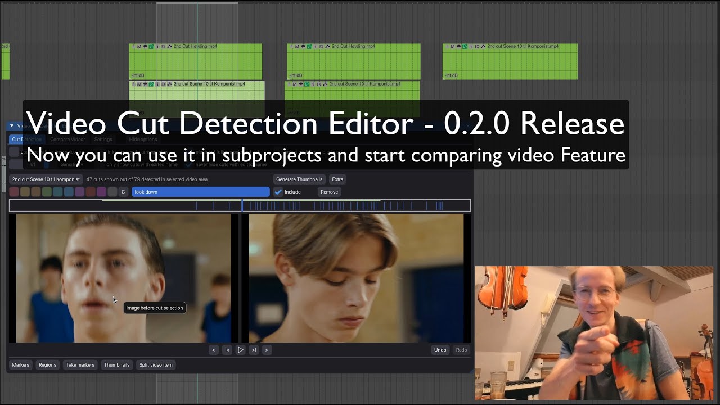This screenshot has width=720, height=405.
Task: Open FX icon on second 2nd Cut Høvding.mp4 item
Action: click(x=321, y=47)
